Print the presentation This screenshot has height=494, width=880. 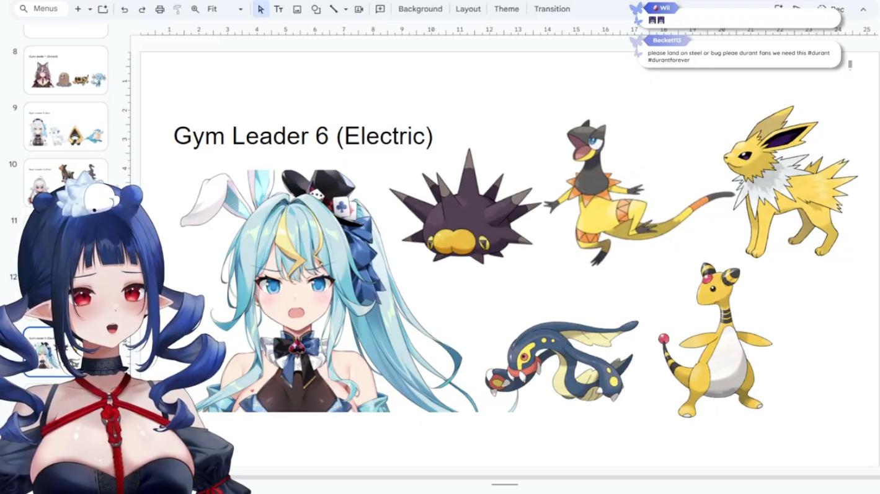(160, 9)
